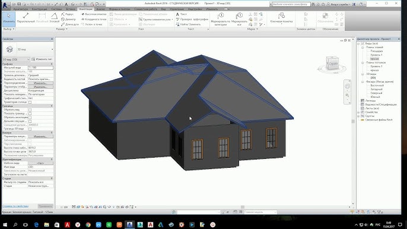Collapse the Камера properties section
The width and height of the screenshot is (407, 229).
pos(52,133)
